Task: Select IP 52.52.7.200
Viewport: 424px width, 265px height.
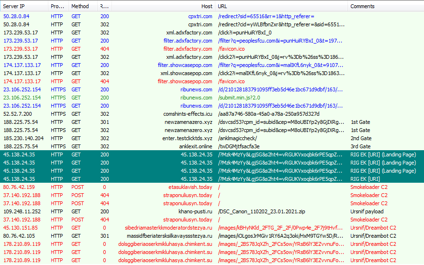Action: click(x=18, y=114)
